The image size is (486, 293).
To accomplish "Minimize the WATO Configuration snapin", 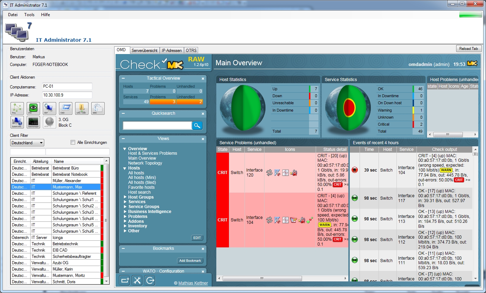I will pos(123,271).
